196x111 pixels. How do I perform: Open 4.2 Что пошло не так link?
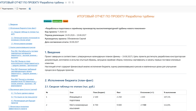pos(24,97)
